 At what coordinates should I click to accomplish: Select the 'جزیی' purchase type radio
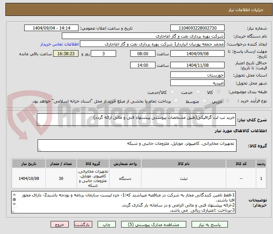coord(227,101)
